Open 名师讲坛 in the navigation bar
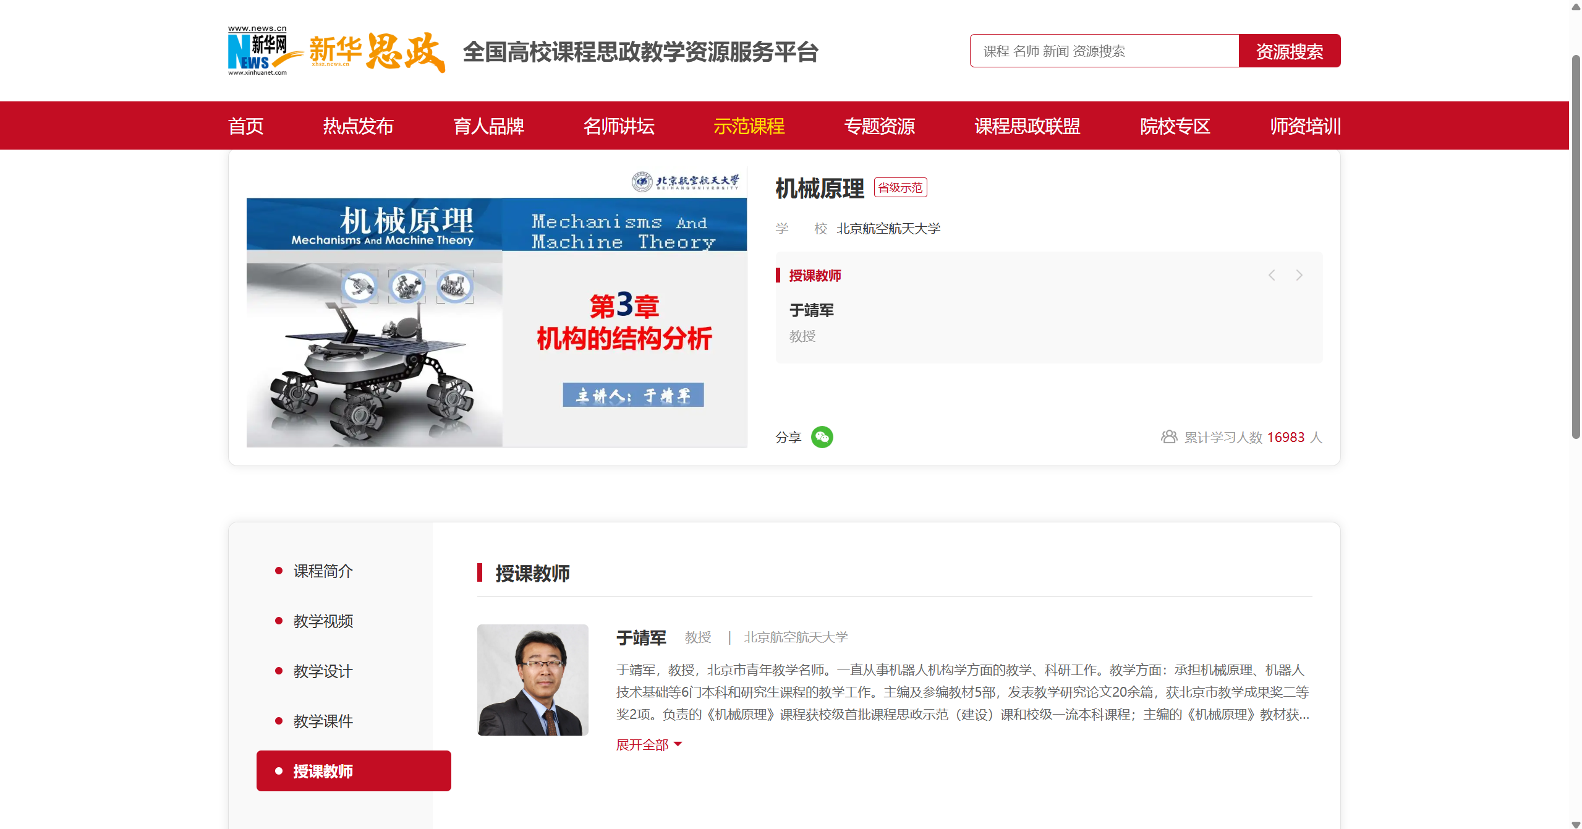Image resolution: width=1582 pixels, height=829 pixels. [x=619, y=126]
